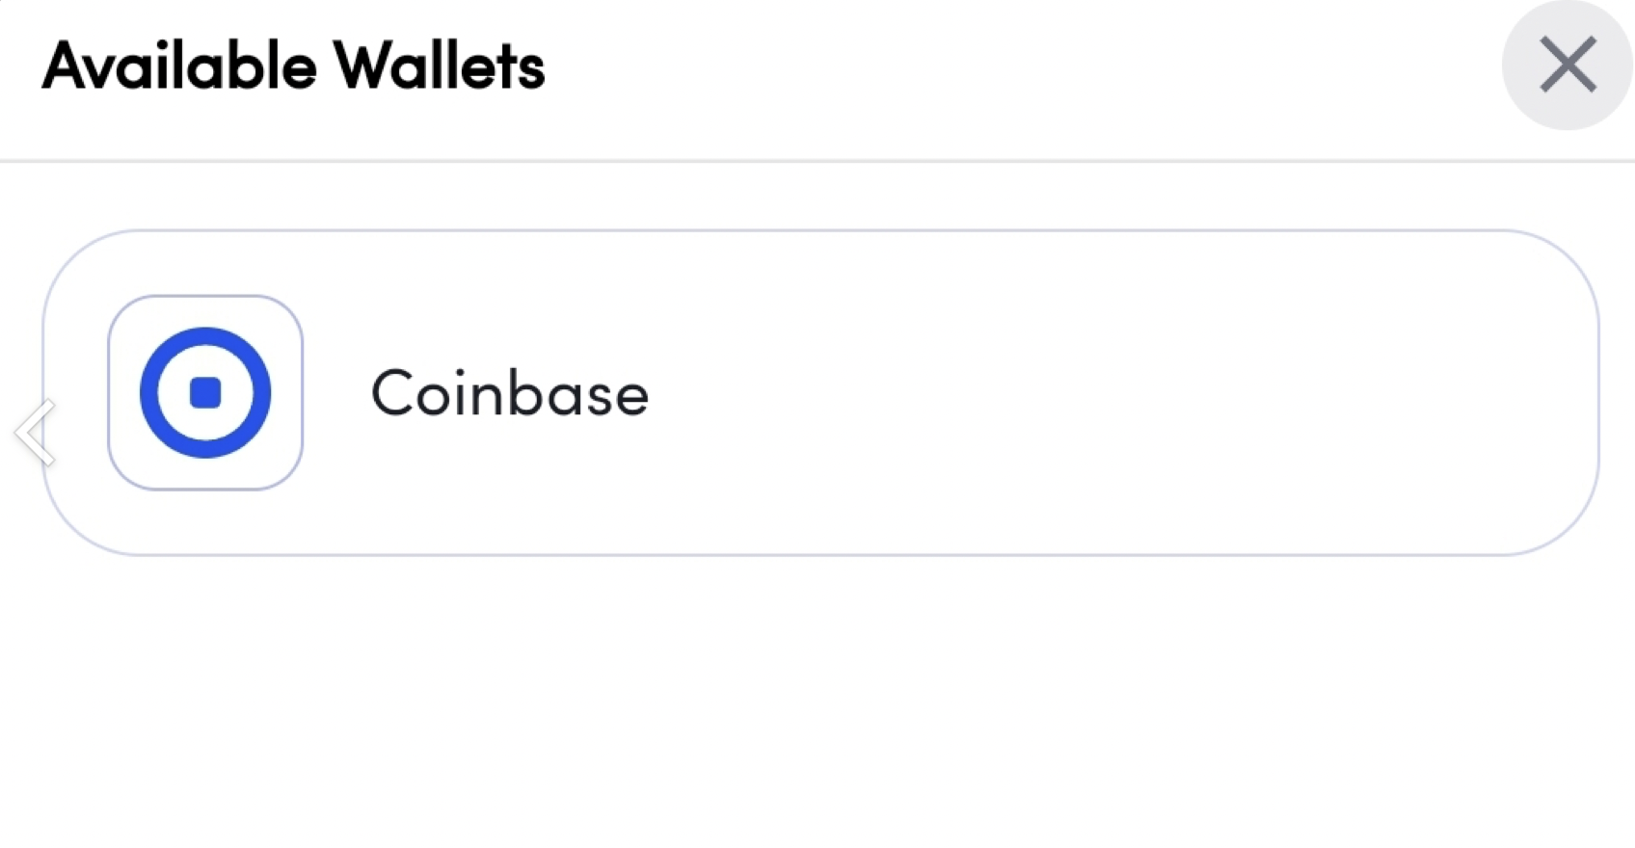The image size is (1635, 848).
Task: Click the Coinbase wallet logo icon
Action: [205, 392]
